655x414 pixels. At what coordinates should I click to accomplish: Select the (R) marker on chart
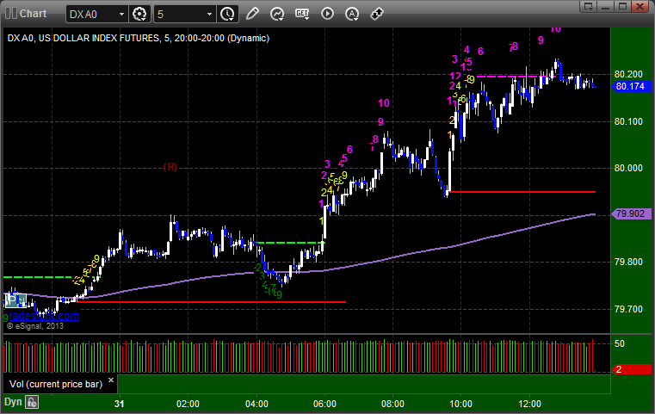point(170,167)
